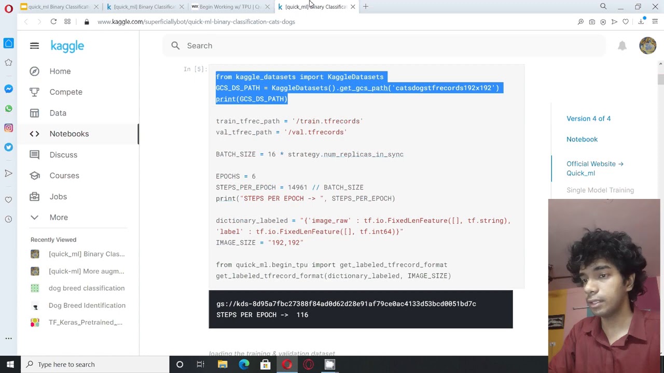
Task: Click the Windows taskbar search box
Action: [x=95, y=364]
